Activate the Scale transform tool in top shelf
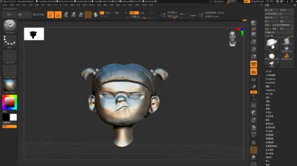This screenshot has width=297, height=166. [x=73, y=14]
